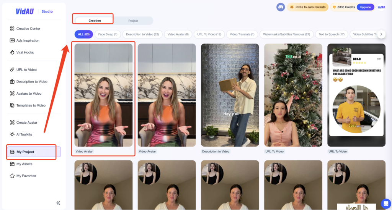The height and width of the screenshot is (210, 392).
Task: Show more filters with right chevron
Action: click(381, 34)
